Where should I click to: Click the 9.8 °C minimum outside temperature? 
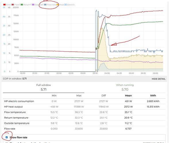tap(54, 123)
